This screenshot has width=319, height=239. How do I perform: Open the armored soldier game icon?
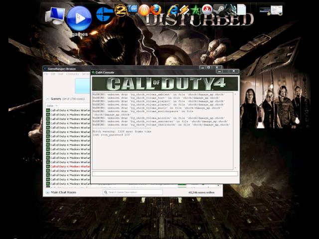pos(230,9)
